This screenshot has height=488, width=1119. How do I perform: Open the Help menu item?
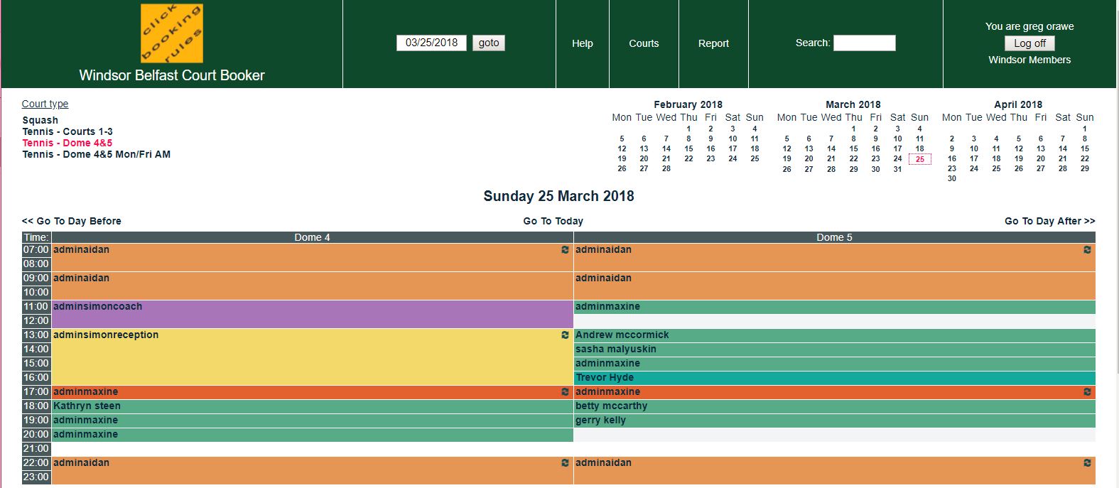tap(583, 43)
